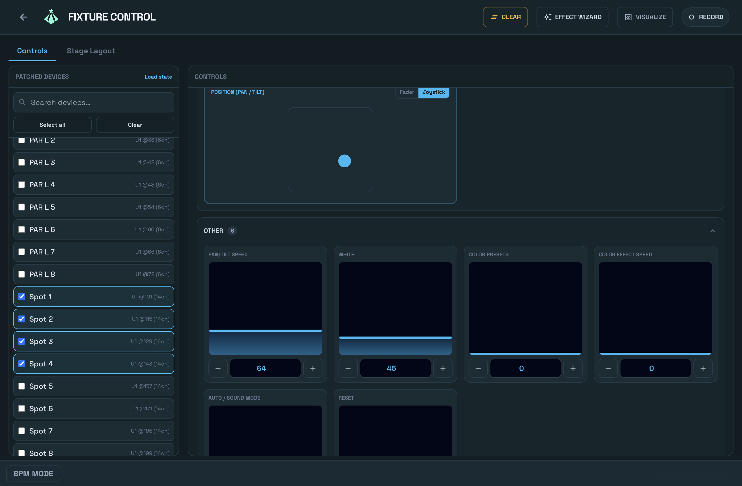Open the Visualize view
Viewport: 742px width, 486px height.
pyautogui.click(x=644, y=17)
